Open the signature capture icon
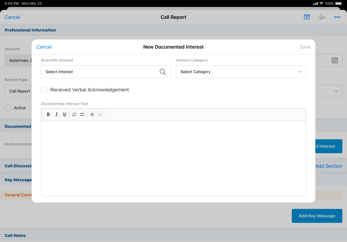This screenshot has width=347, height=242. tap(322, 17)
